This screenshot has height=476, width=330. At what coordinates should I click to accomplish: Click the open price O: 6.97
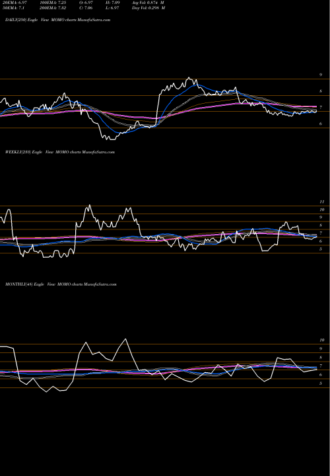[86, 3]
